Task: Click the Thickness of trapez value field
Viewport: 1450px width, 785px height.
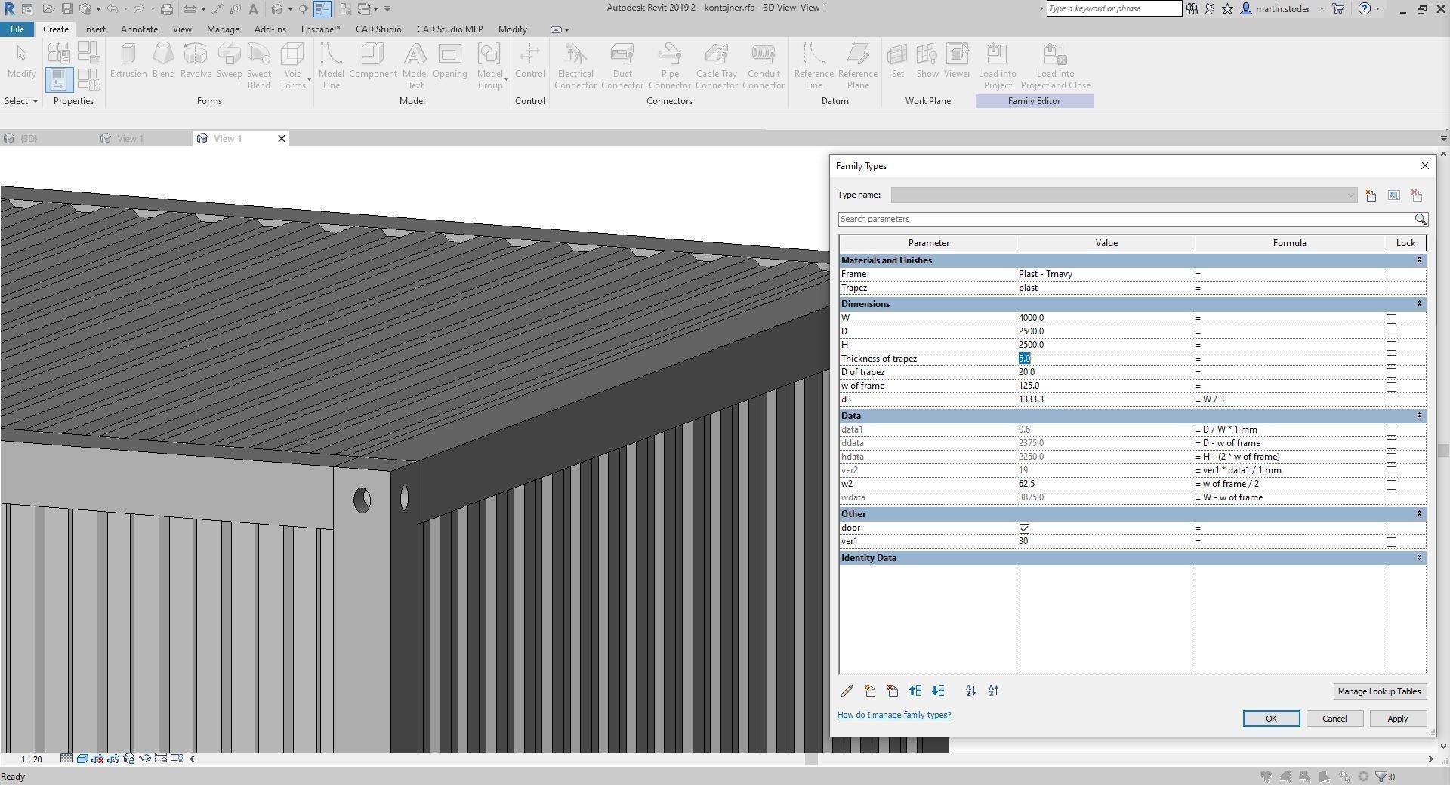Action: [x=1105, y=359]
